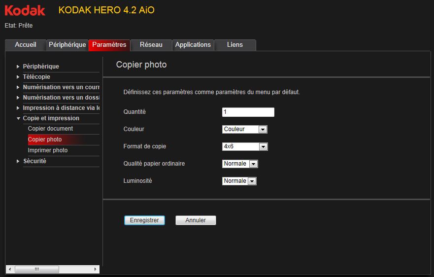
Task: Select Copier document in sidebar
Action: (x=50, y=129)
